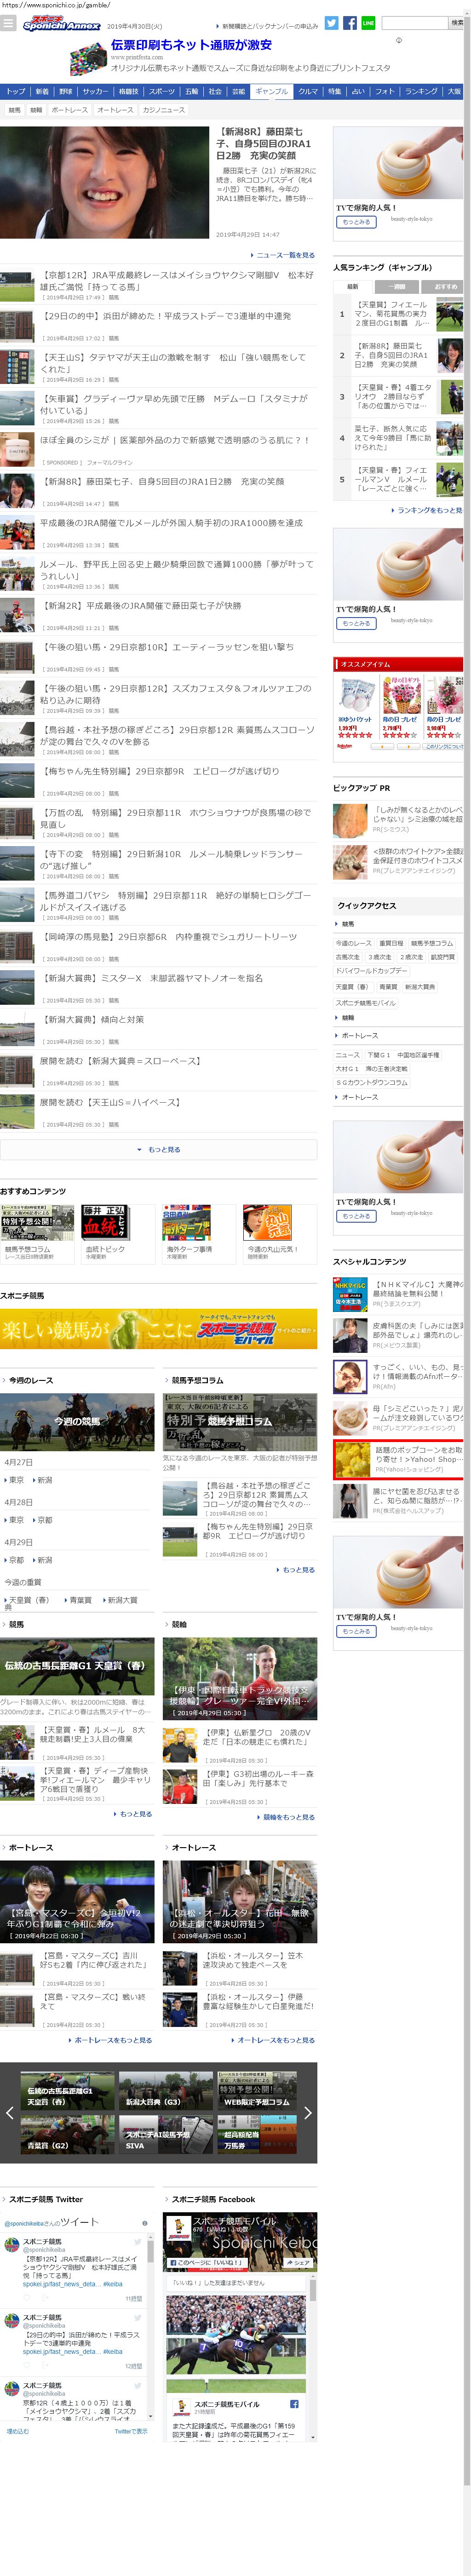This screenshot has height=2576, width=471.
Task: Click the Rakuten logo in オススメアイテム ad
Action: [345, 745]
